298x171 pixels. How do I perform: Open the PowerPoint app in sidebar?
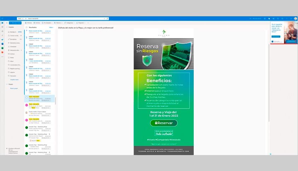(x=2, y=52)
